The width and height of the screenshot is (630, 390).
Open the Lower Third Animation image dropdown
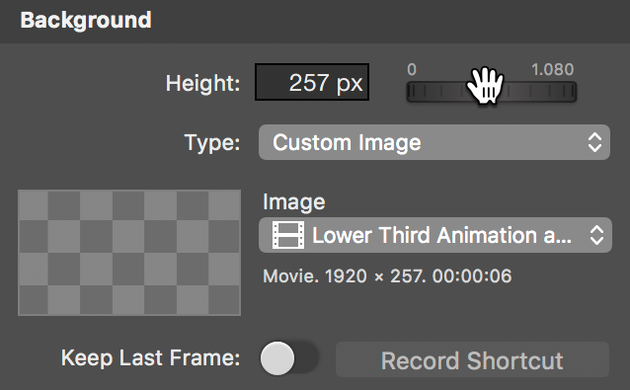pyautogui.click(x=435, y=235)
